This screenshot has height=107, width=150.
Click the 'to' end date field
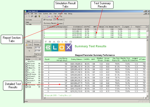tap(38, 51)
